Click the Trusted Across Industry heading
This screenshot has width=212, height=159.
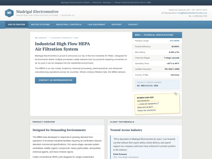tap(126, 130)
